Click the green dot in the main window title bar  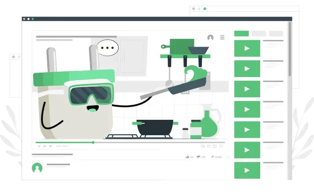point(33,19)
